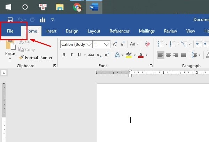Open the Change Case Aa menu

[134, 44]
